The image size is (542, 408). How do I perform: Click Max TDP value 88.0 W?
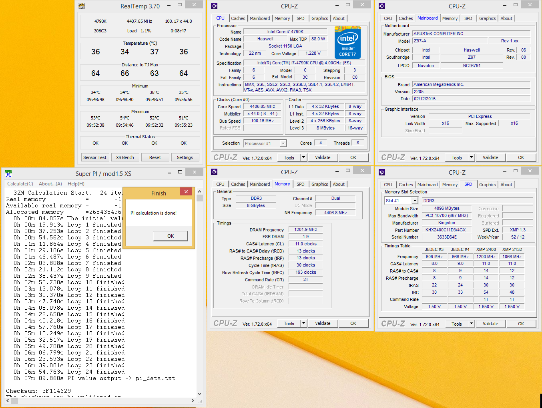pos(318,39)
